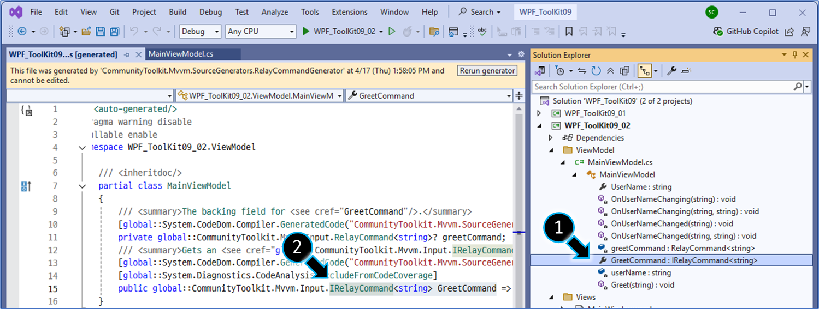The width and height of the screenshot is (819, 309).
Task: Open the MainViewModel type navigation dropdown
Action: (x=260, y=96)
